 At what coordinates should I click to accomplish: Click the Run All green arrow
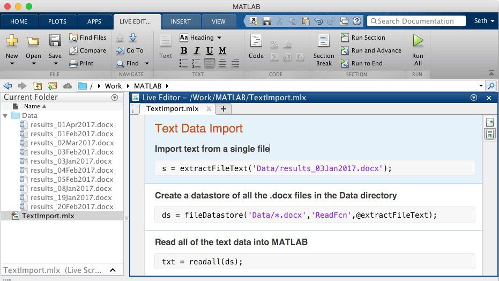[418, 41]
